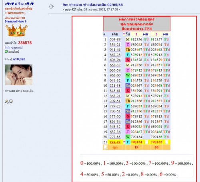Screen dimensions: 200x182
Task: Open the lottery number 336-21 link
Action: (x=115, y=44)
